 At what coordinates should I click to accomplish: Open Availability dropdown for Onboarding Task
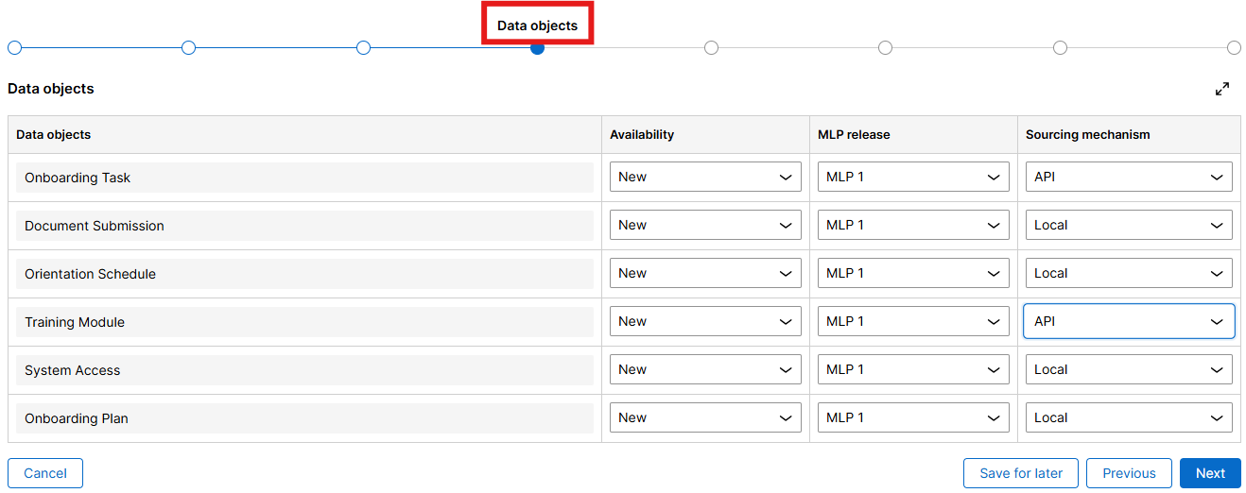coord(705,177)
